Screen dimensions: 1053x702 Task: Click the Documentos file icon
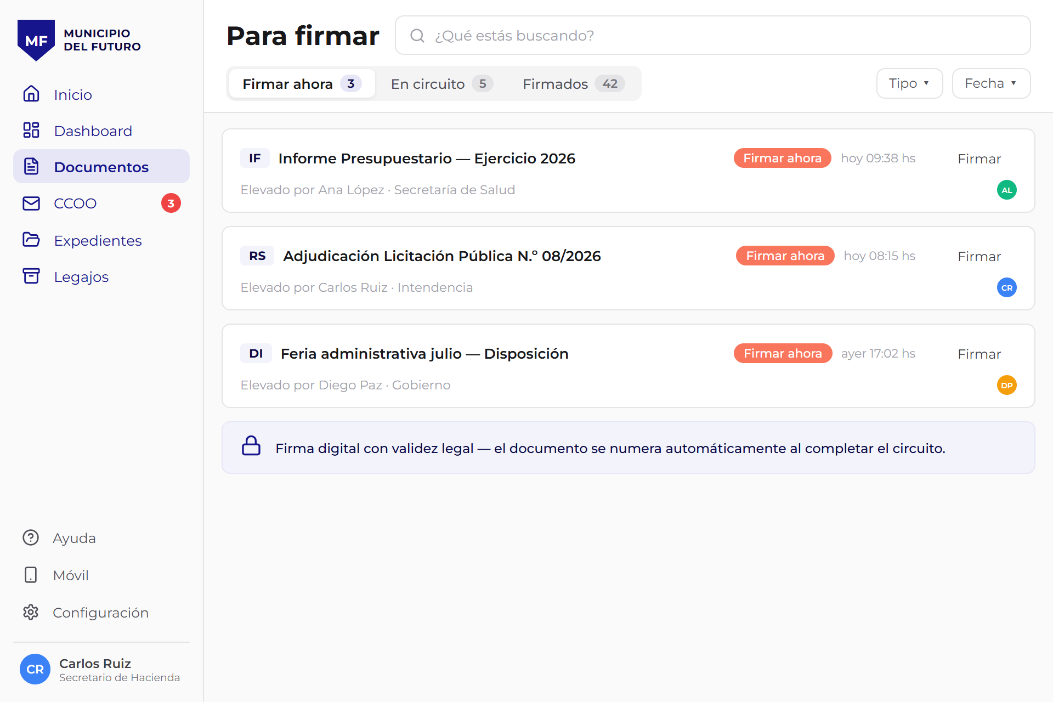(x=31, y=166)
